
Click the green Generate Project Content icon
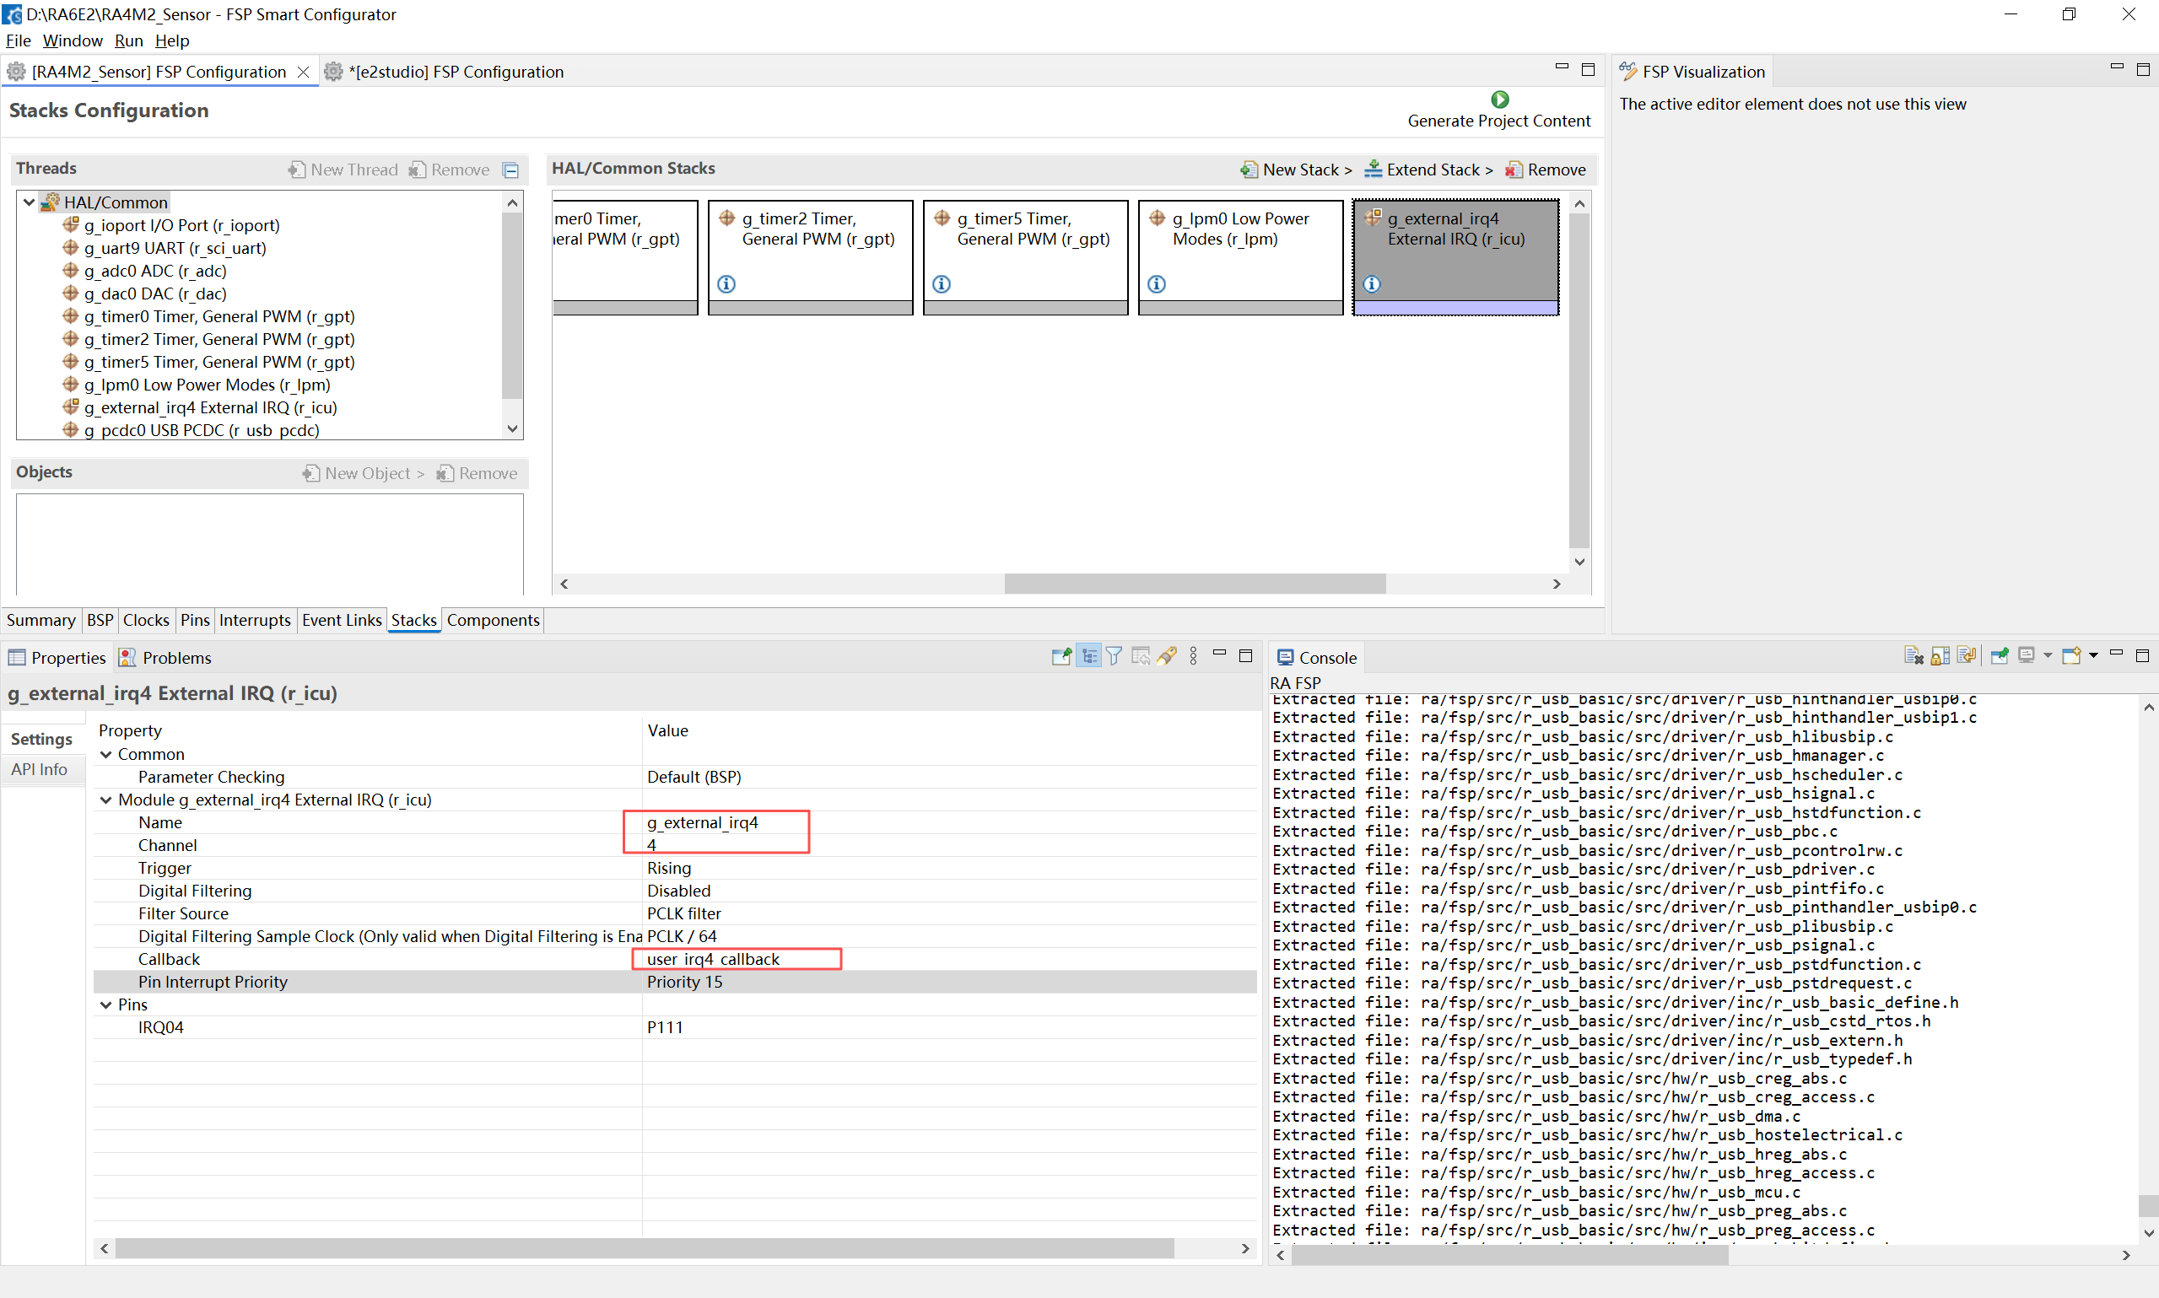(1499, 100)
